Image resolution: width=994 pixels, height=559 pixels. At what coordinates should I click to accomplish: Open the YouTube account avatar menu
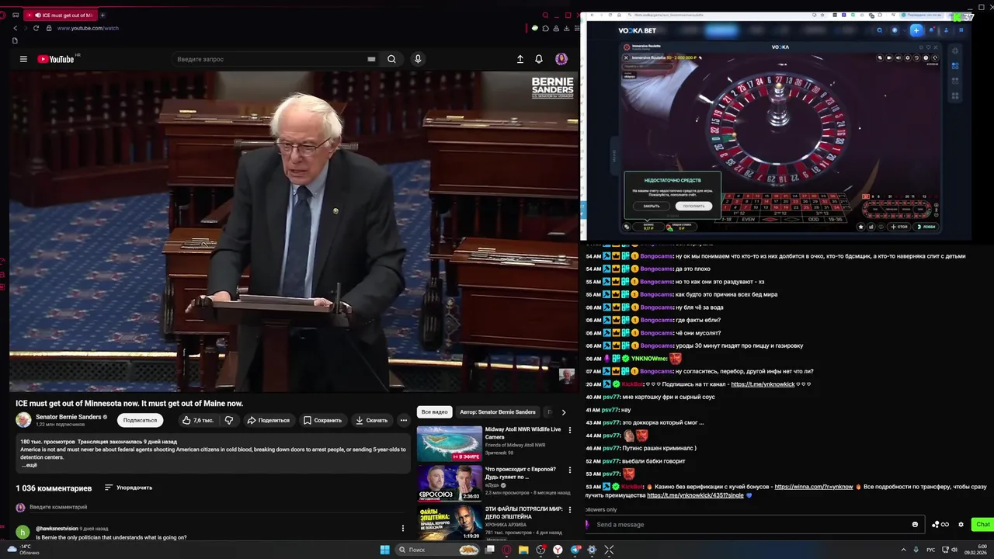[561, 59]
